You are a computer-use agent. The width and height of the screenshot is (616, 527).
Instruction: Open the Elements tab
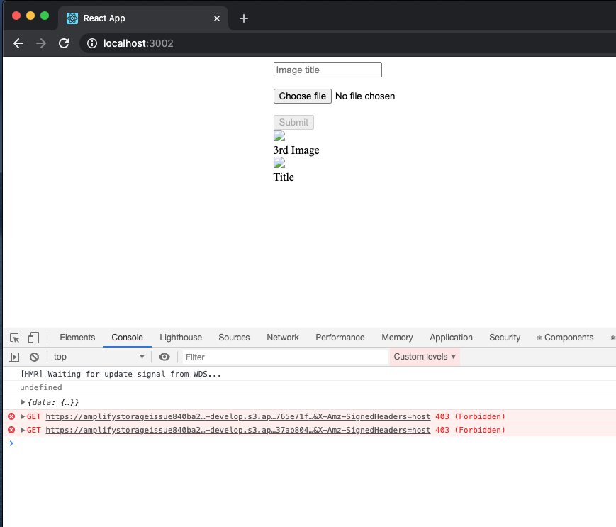pyautogui.click(x=77, y=338)
